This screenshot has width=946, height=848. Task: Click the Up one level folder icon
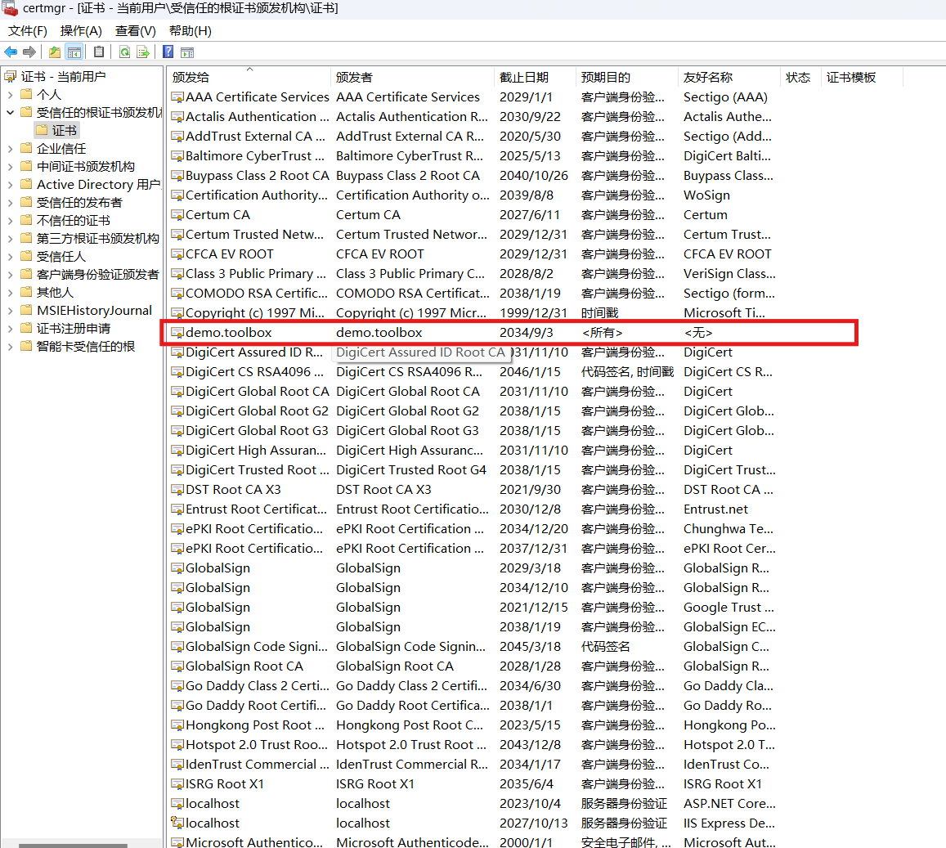click(54, 52)
